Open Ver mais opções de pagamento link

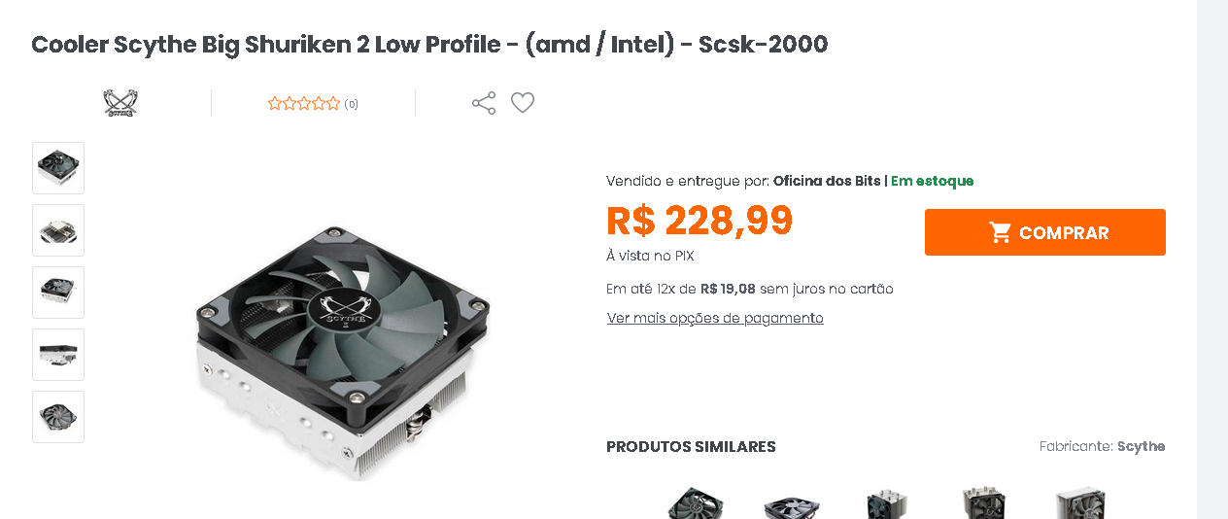coord(715,318)
